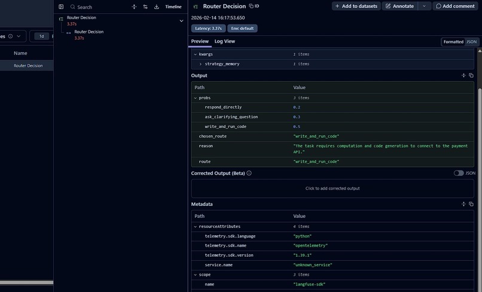Switch to the Preview tab
Screen dimensions: 482x292
click(200, 41)
